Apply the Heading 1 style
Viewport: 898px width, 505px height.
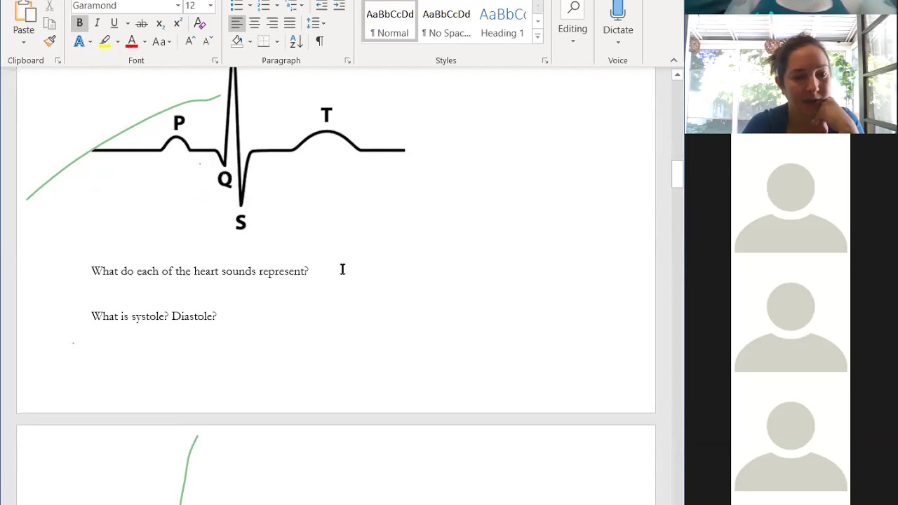click(502, 20)
